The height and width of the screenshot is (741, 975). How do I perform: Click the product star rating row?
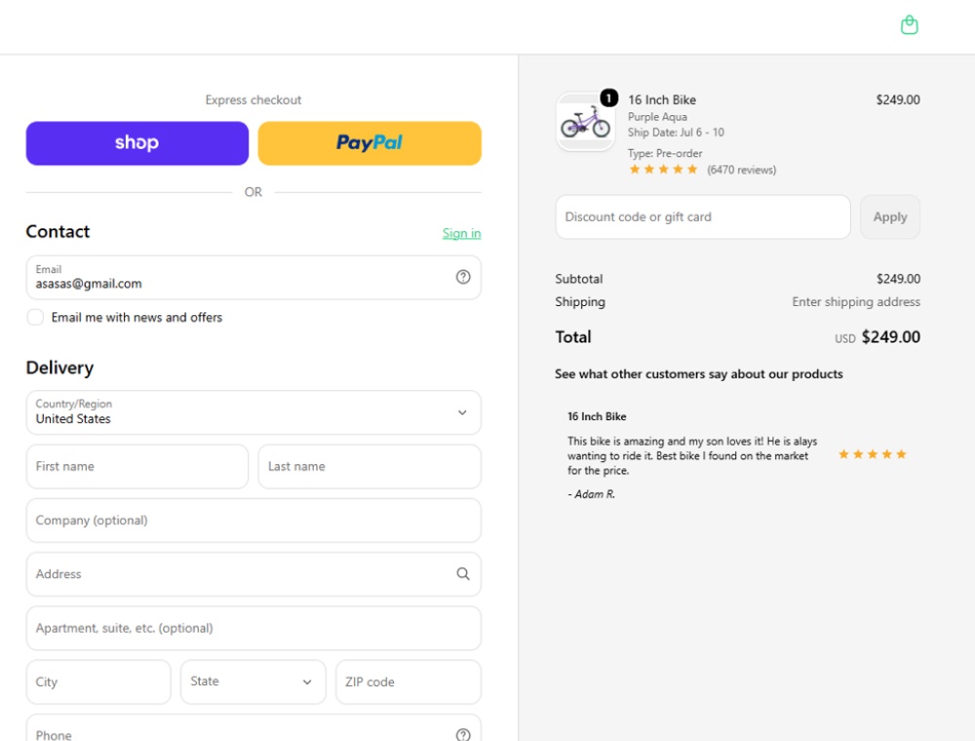pyautogui.click(x=663, y=169)
